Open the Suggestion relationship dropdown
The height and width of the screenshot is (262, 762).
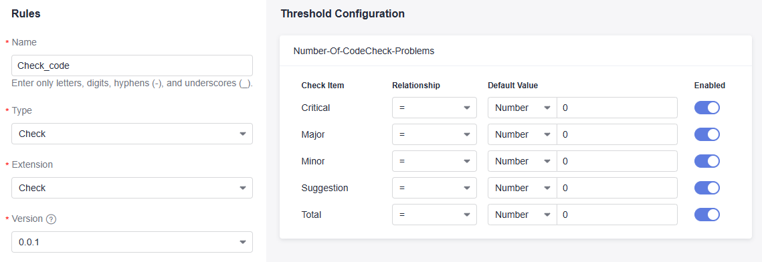pyautogui.click(x=434, y=188)
